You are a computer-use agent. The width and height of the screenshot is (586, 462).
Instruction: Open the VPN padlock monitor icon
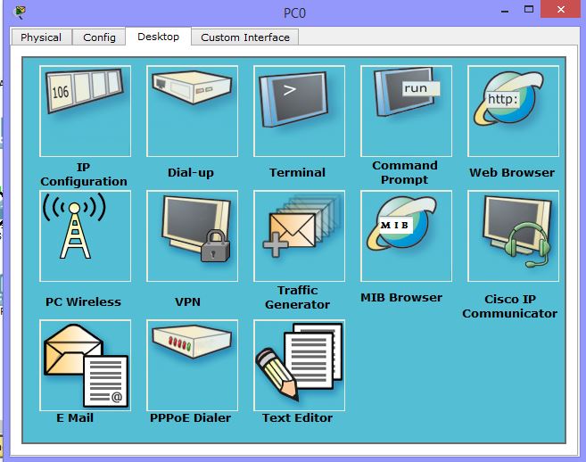pos(192,235)
